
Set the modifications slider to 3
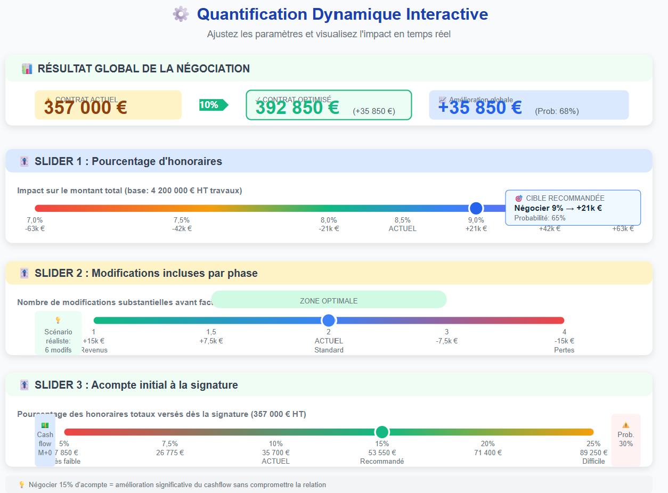[446, 321]
